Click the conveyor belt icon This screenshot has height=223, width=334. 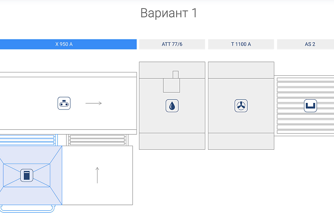coord(64,104)
